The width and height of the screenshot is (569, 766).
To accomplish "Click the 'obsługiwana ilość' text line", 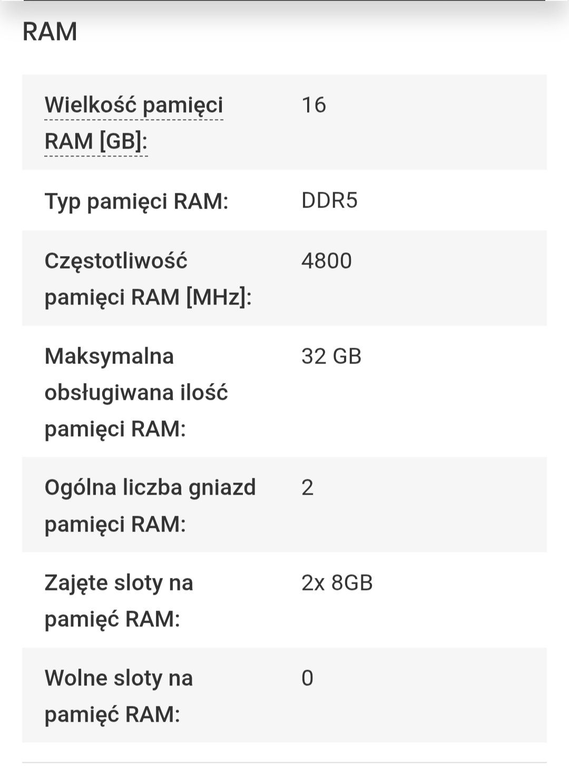I will coord(136,393).
